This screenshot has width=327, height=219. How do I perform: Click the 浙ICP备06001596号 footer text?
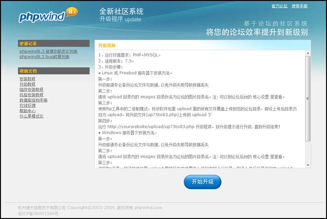coord(38,213)
